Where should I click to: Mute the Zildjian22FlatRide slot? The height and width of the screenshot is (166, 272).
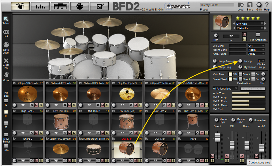point(169,105)
